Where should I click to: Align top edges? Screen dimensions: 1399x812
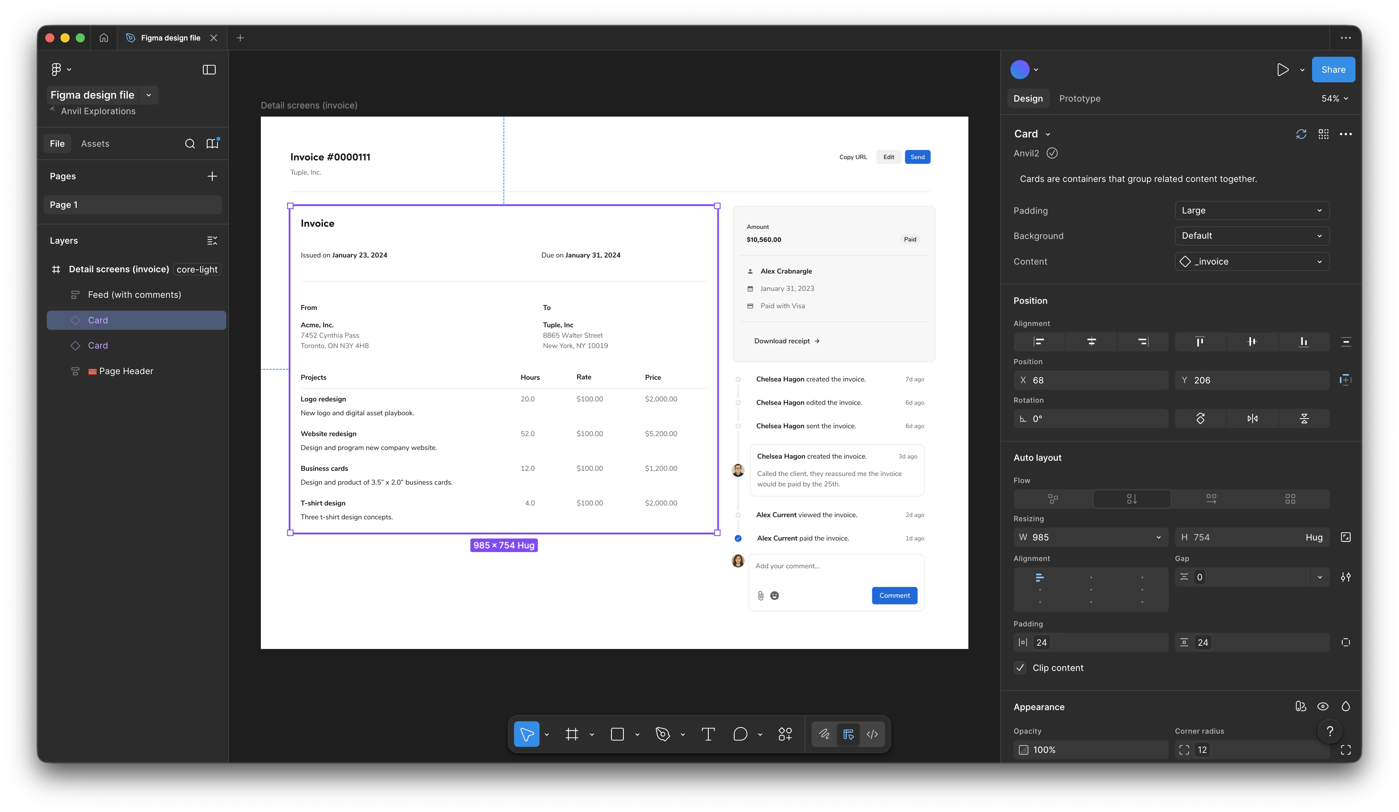(x=1200, y=342)
